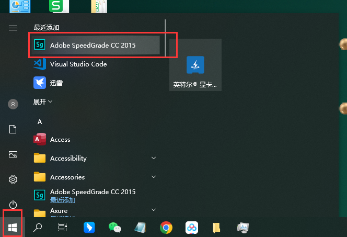Open the Accessories folder entry
The image size is (347, 237).
tap(96, 177)
